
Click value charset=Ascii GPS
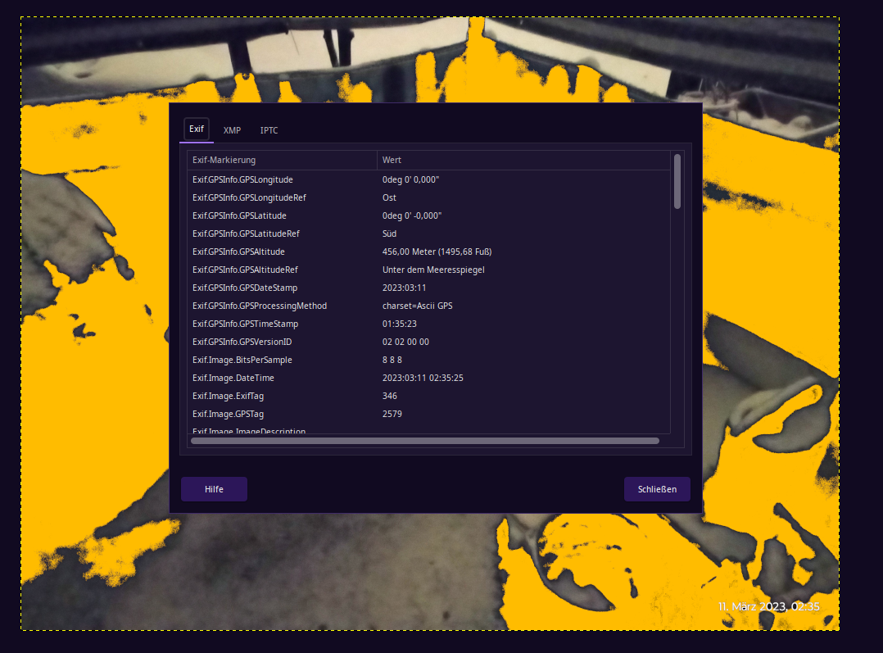point(417,306)
